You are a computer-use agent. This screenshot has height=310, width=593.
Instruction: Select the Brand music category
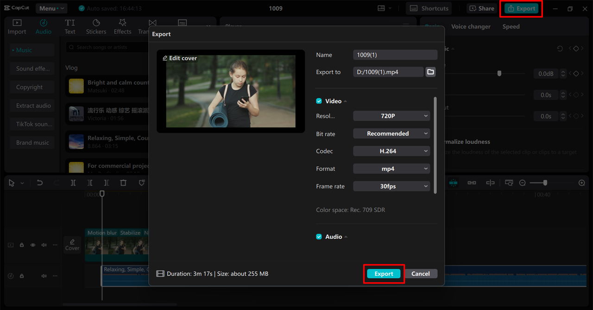[x=32, y=143]
